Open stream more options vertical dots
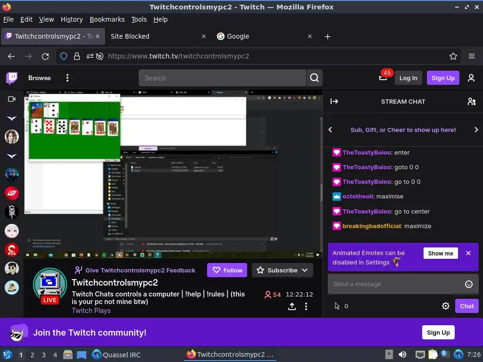The height and width of the screenshot is (362, 483). tap(306, 306)
